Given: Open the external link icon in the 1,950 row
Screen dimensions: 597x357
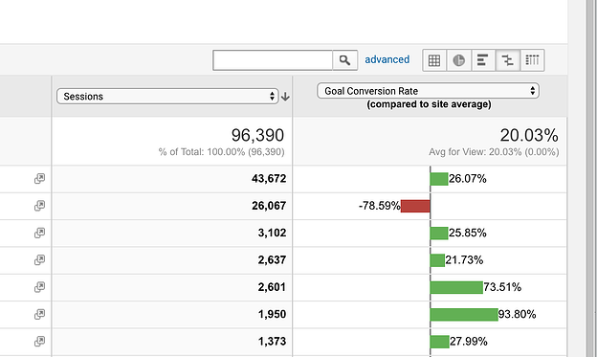Looking at the screenshot, I should pyautogui.click(x=39, y=314).
